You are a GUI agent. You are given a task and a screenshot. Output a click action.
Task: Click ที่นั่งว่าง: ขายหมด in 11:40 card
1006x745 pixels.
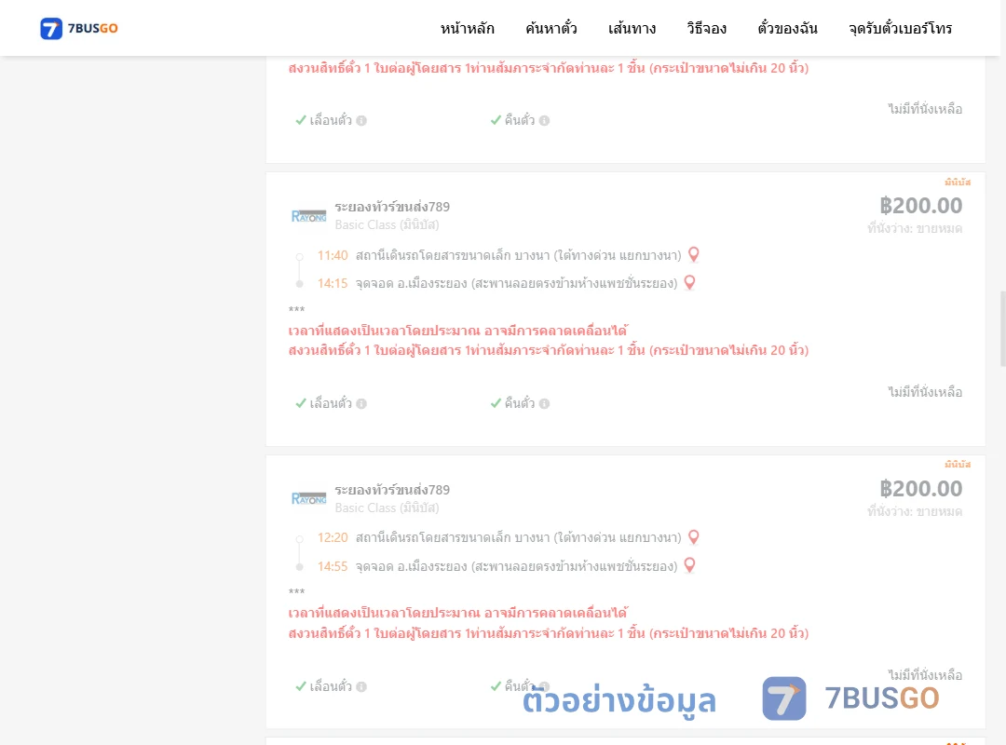915,228
